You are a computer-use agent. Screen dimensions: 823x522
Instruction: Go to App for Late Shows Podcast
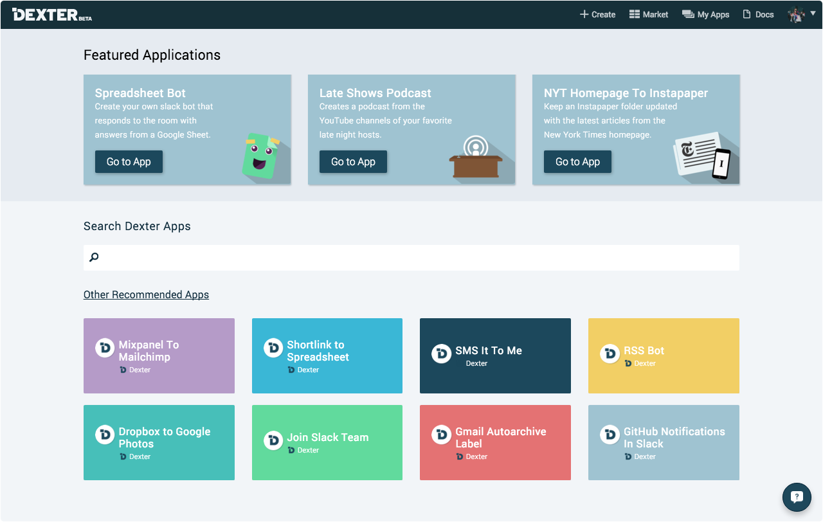(x=353, y=161)
